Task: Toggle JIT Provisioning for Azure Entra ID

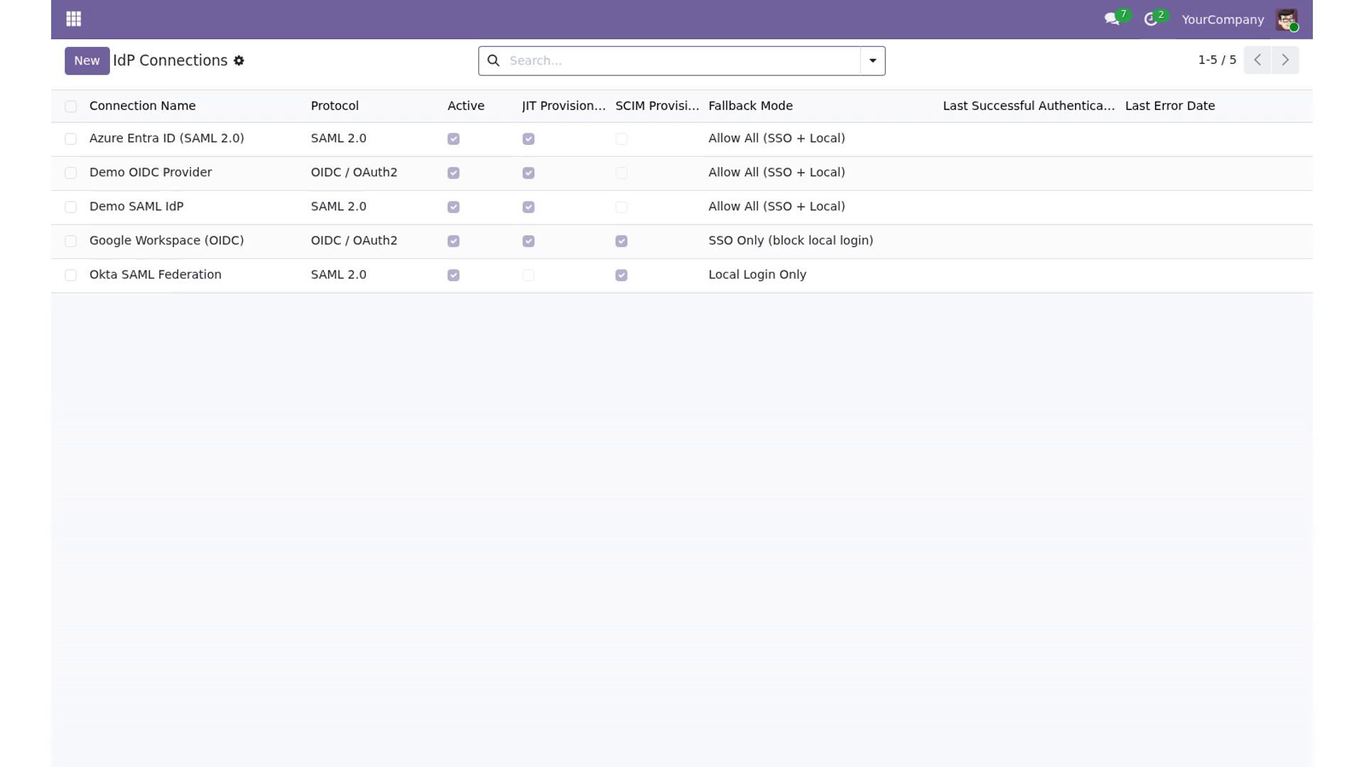Action: [x=528, y=139]
